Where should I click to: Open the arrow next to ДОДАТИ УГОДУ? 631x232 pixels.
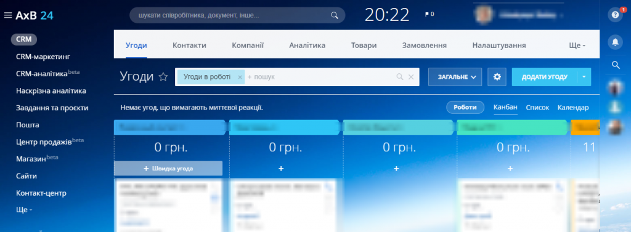click(584, 77)
